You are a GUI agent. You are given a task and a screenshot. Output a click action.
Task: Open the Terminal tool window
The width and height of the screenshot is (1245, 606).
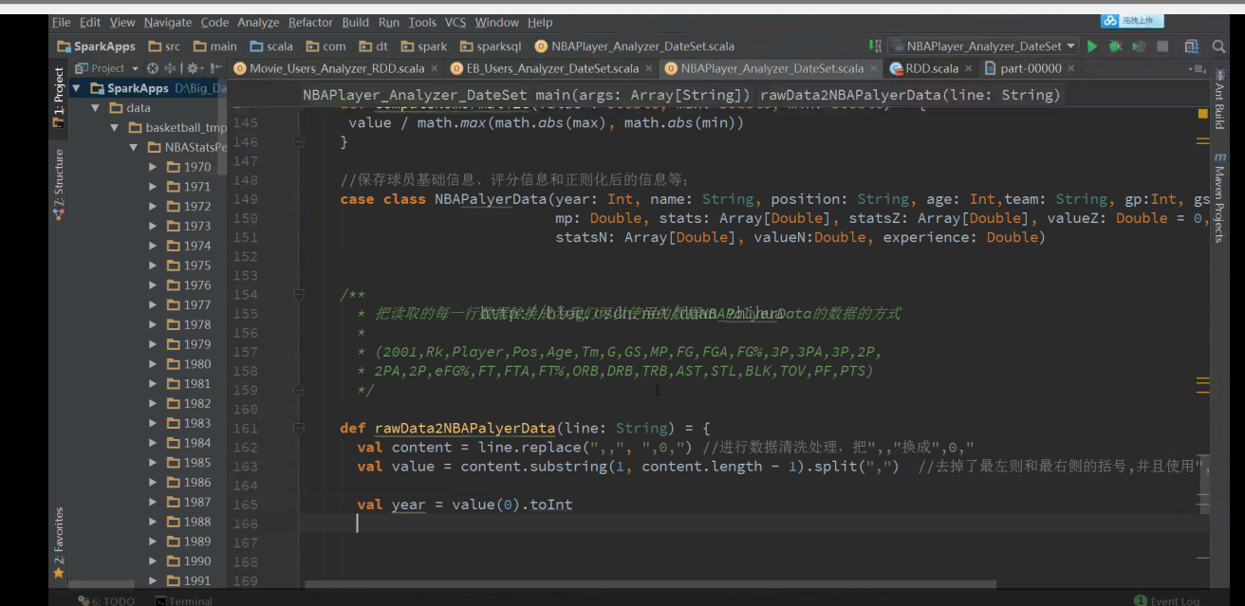tap(184, 600)
